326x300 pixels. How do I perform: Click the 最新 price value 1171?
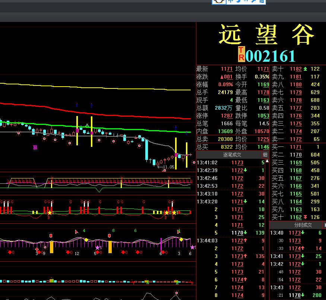tap(227, 69)
